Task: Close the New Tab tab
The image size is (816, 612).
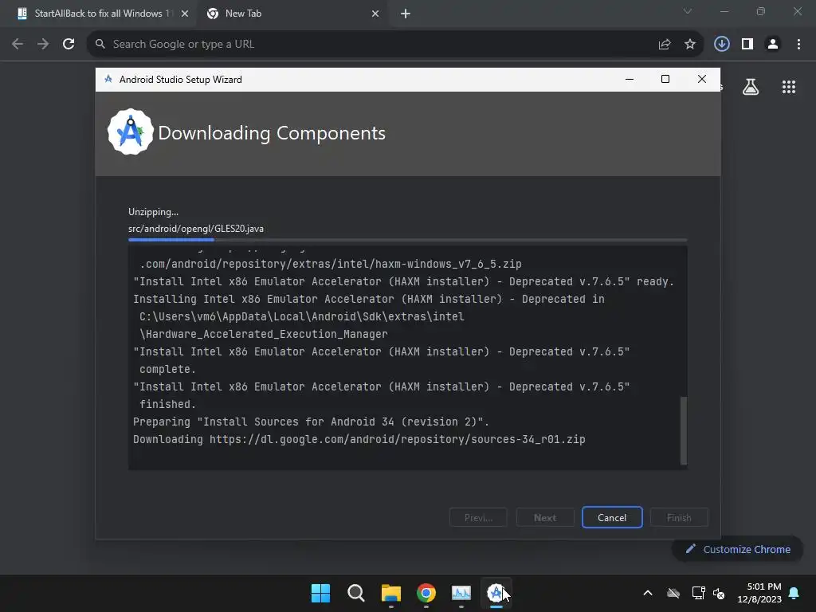Action: coord(375,14)
